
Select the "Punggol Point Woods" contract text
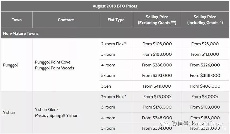tap(55, 68)
